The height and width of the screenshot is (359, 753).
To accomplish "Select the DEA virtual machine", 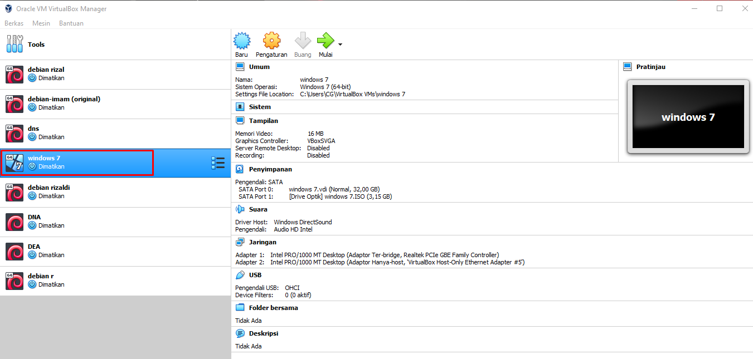I will coord(115,252).
